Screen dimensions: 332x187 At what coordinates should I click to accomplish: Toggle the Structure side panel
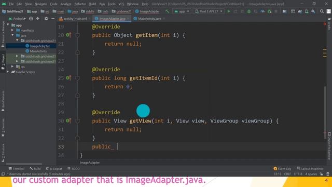tap(3, 153)
